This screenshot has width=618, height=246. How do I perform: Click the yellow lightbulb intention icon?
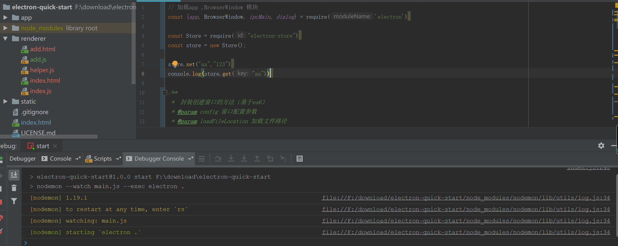click(x=175, y=64)
